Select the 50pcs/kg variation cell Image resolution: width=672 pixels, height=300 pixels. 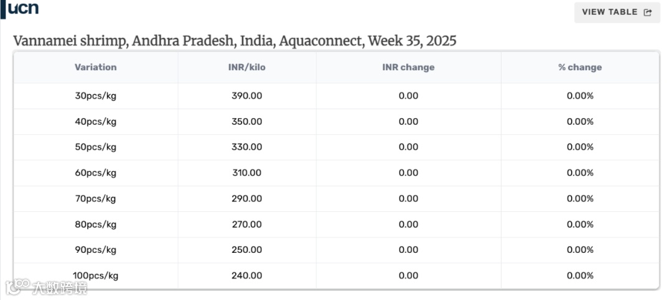(95, 147)
